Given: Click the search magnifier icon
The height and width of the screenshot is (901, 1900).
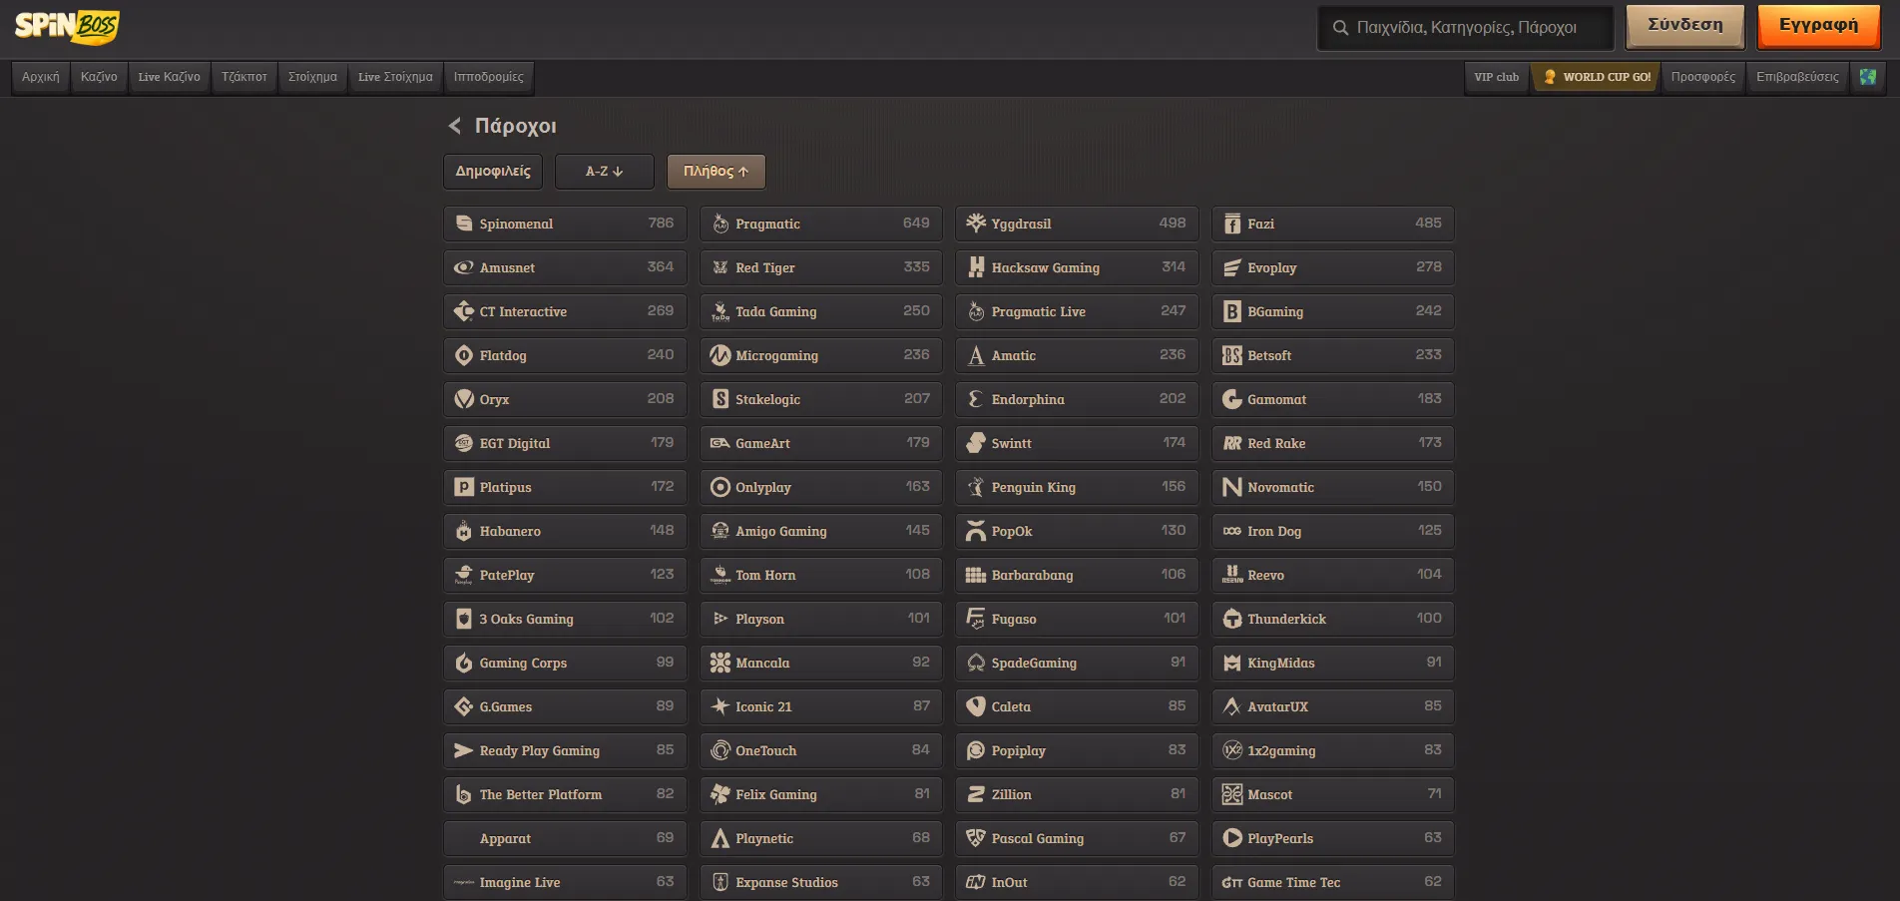Looking at the screenshot, I should [1340, 28].
